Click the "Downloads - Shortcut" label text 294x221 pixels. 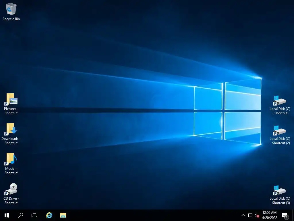pos(11,141)
